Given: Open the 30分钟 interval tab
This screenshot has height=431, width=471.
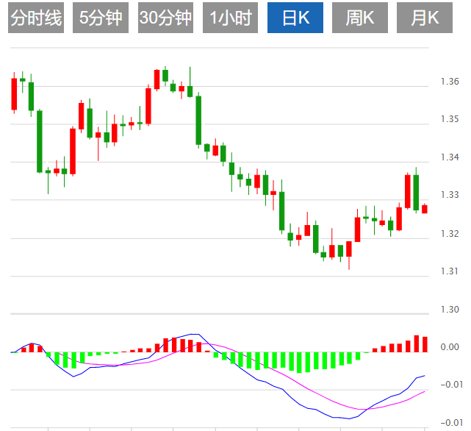Looking at the screenshot, I should 165,18.
